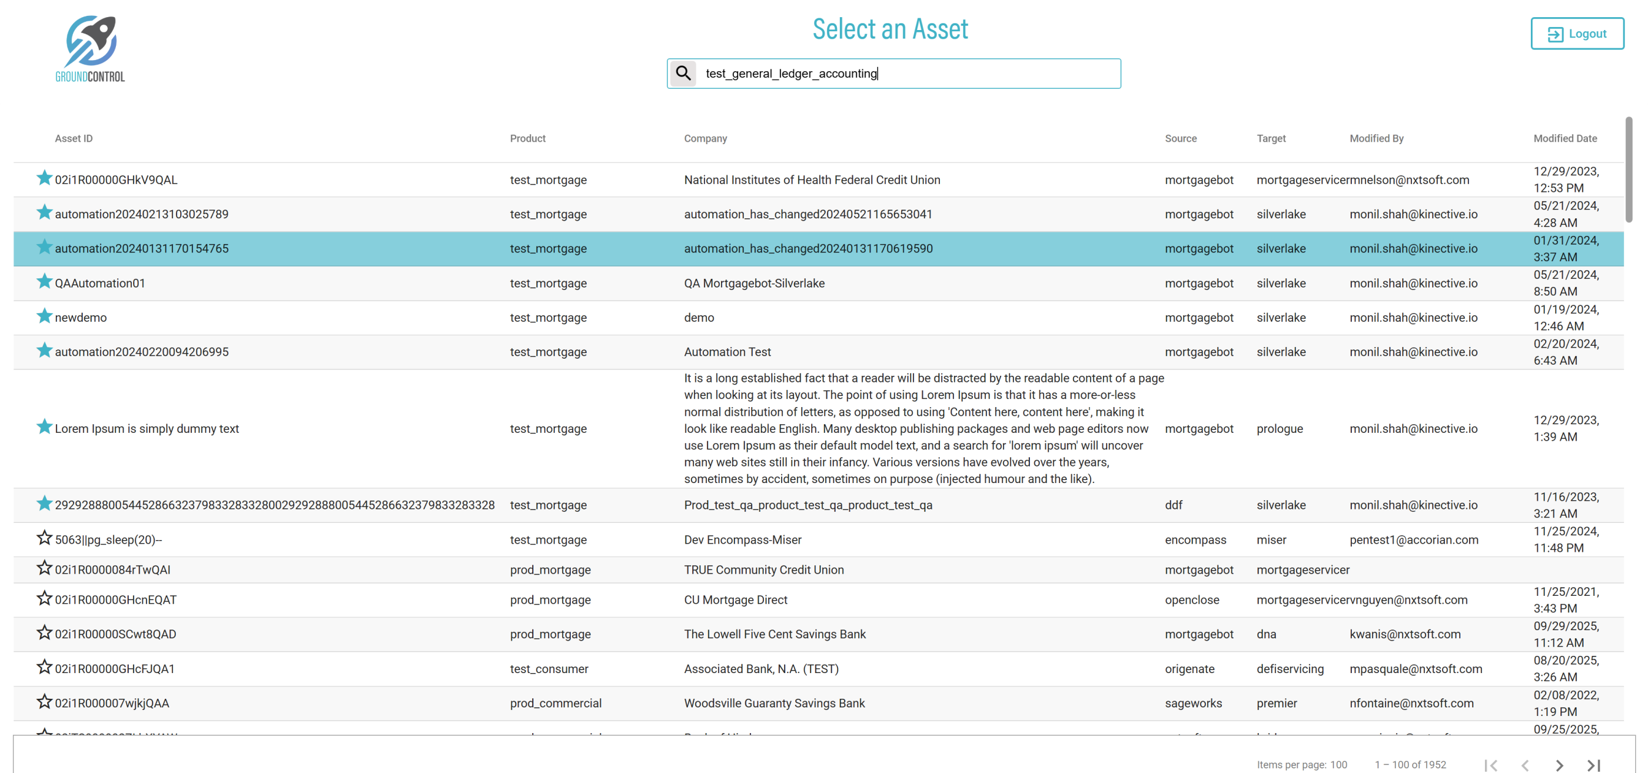
Task: Sort by Company column header
Action: coord(705,138)
